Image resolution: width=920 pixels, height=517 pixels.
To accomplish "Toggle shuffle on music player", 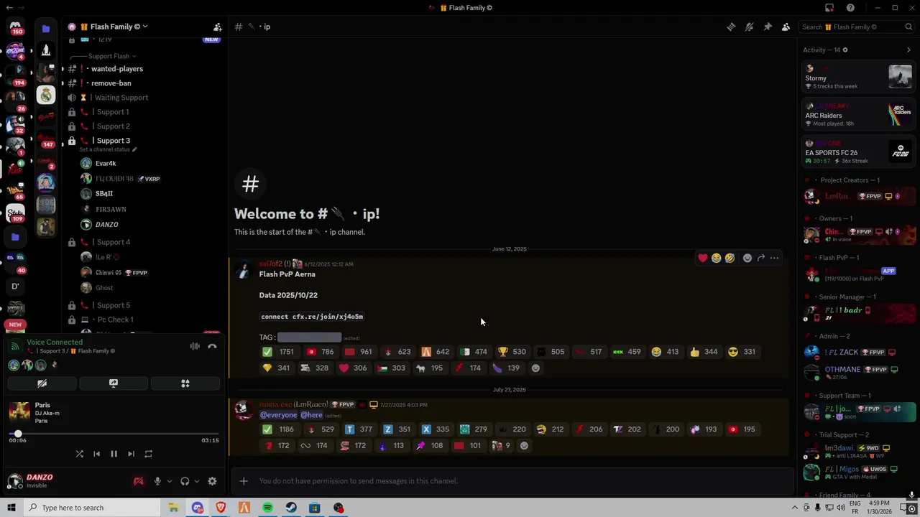I will [80, 454].
